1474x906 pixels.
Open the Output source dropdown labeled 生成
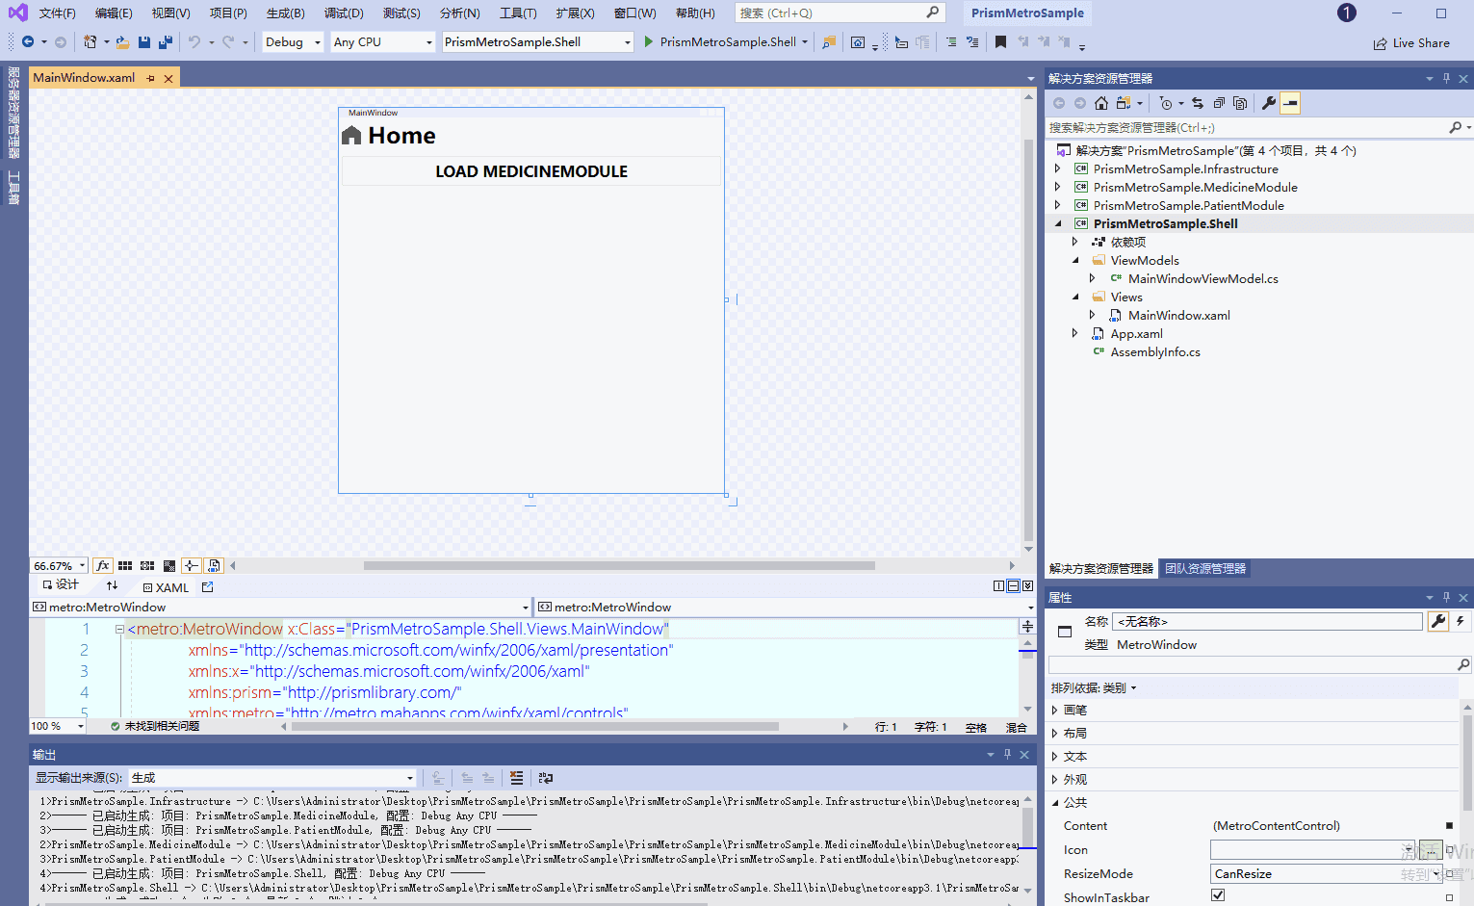click(273, 778)
